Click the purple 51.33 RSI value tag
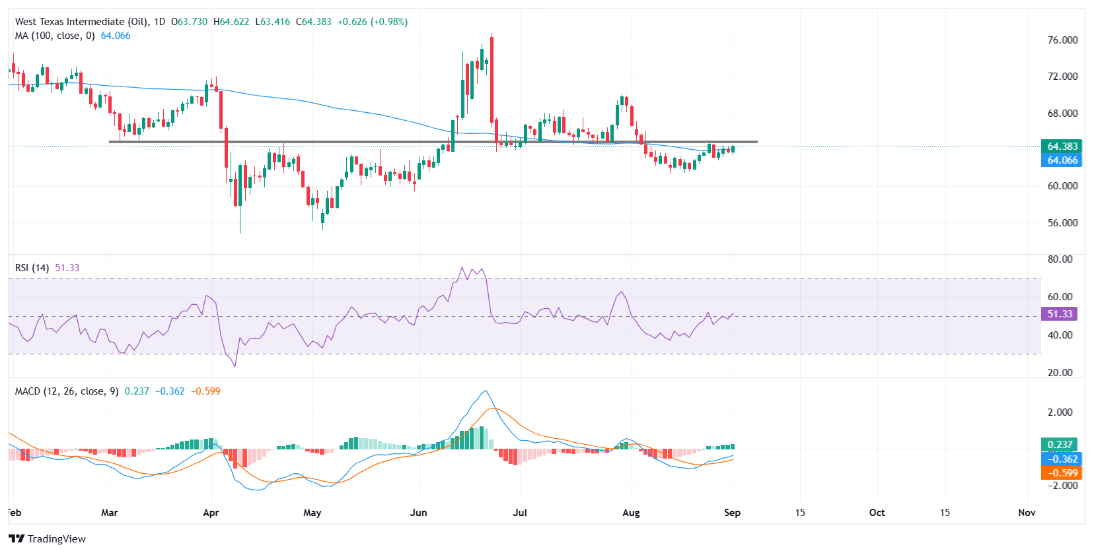This screenshot has height=553, width=1094. (x=1059, y=314)
